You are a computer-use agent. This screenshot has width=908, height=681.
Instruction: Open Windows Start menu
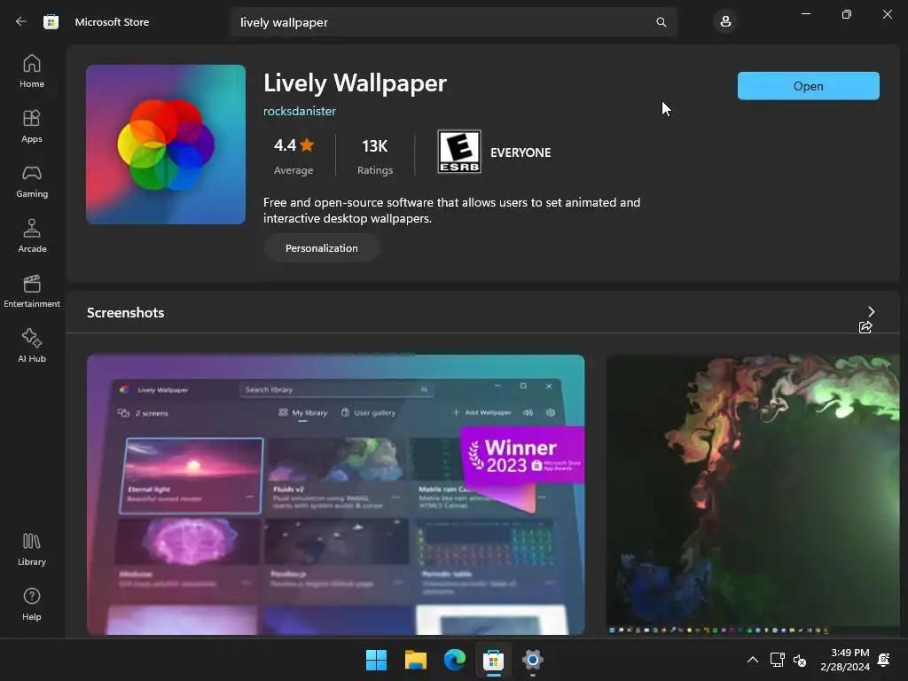point(376,660)
